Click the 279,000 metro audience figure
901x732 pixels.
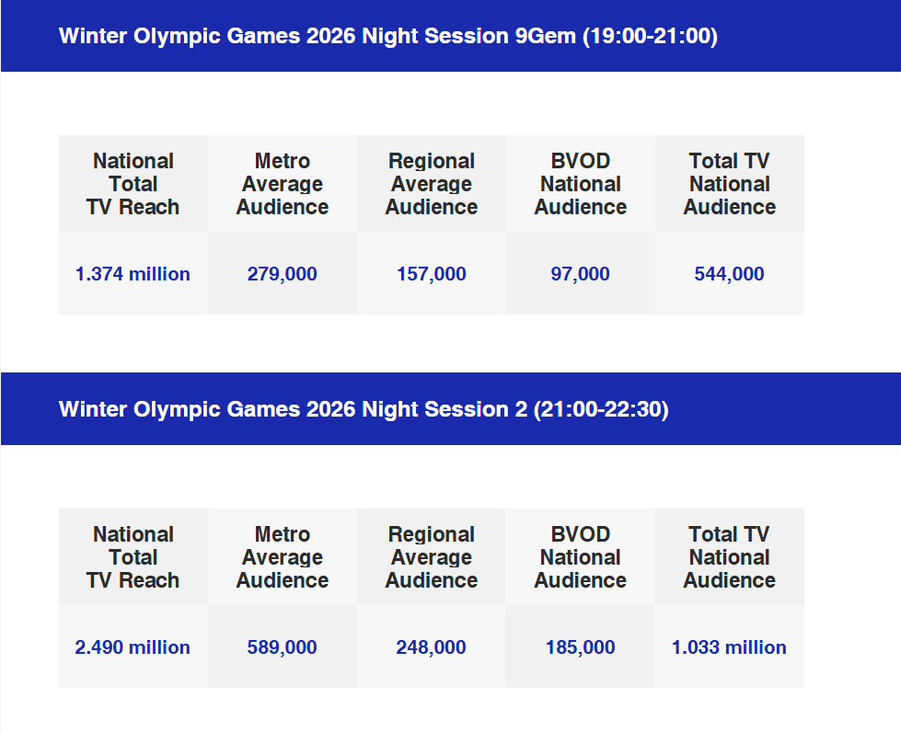(282, 274)
